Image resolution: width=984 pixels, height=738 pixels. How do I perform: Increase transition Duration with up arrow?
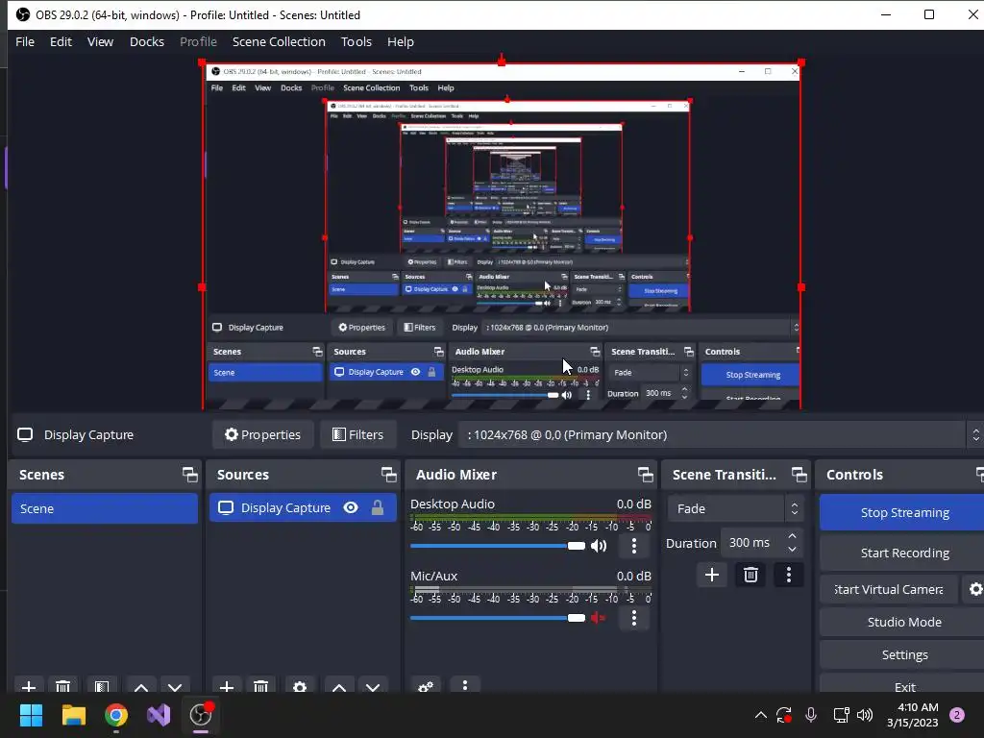tap(792, 536)
